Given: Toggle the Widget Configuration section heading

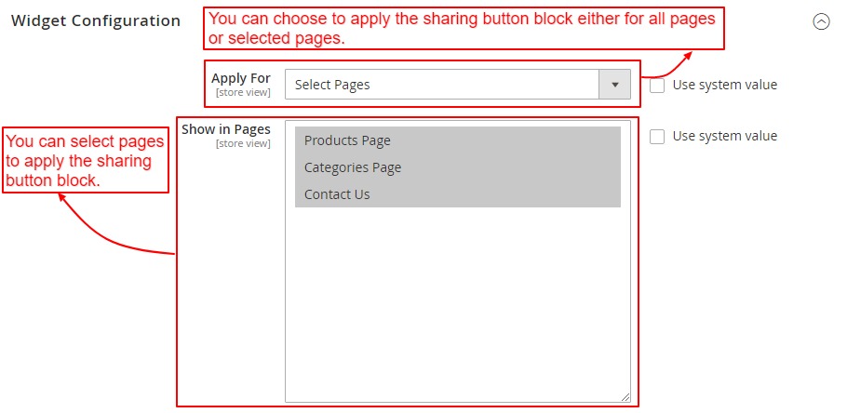Looking at the screenshot, I should point(96,20).
